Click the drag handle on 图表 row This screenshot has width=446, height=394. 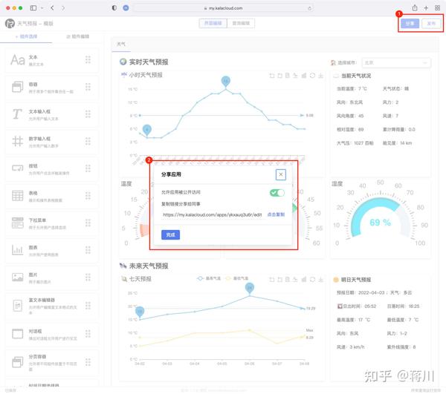88,250
